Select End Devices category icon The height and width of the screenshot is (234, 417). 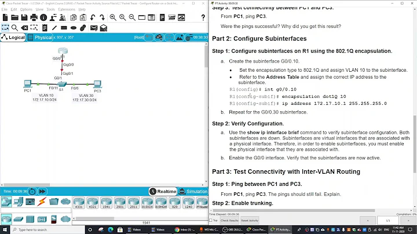pos(19,202)
